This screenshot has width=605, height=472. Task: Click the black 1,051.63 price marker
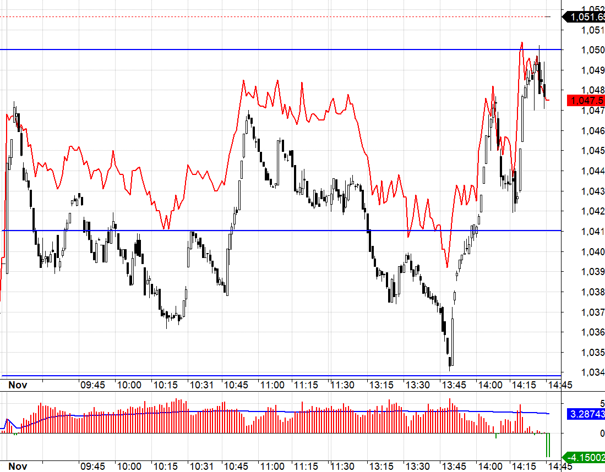(587, 17)
